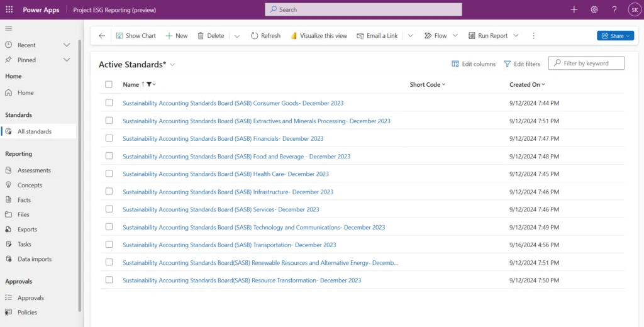Open the Delete split-button dropdown arrow
This screenshot has width=644, height=327.
(x=237, y=36)
